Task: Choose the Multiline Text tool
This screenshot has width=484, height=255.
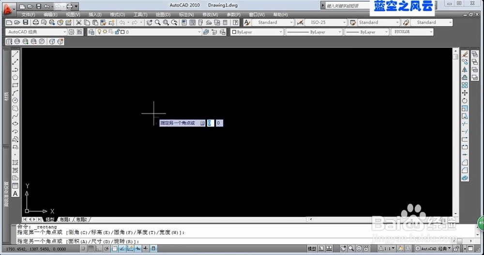Action: pyautogui.click(x=15, y=194)
